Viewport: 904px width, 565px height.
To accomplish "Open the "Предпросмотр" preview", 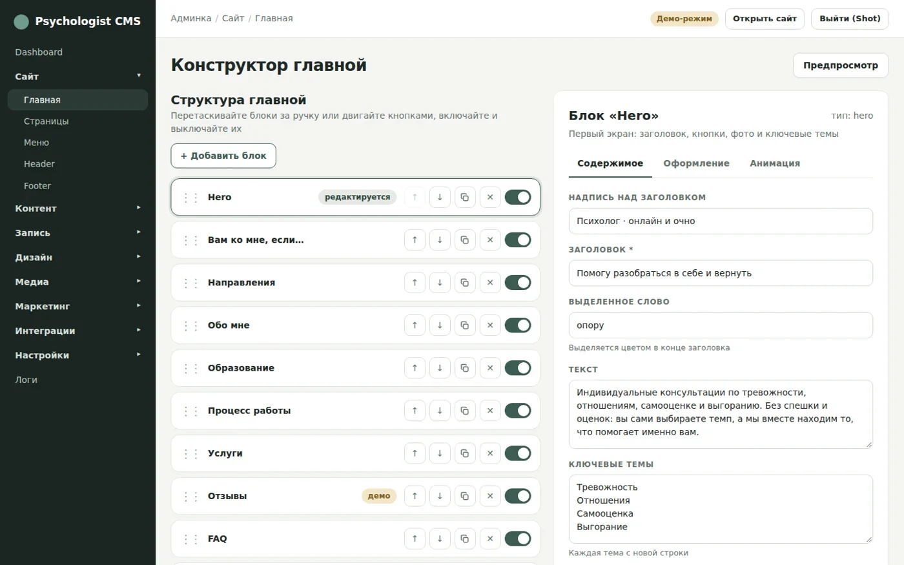I will coord(841,65).
